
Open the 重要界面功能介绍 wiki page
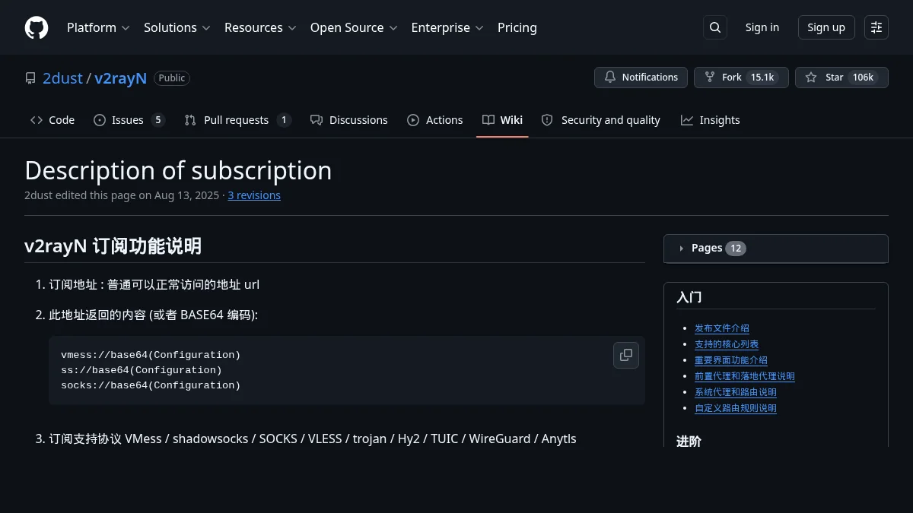pos(731,360)
